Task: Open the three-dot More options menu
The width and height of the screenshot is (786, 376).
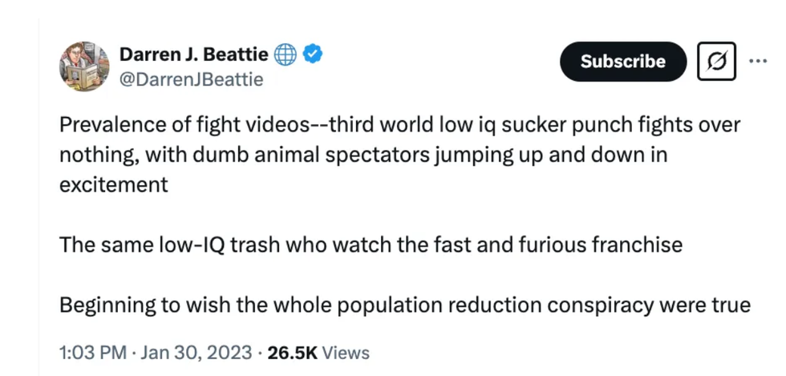Action: tap(757, 61)
